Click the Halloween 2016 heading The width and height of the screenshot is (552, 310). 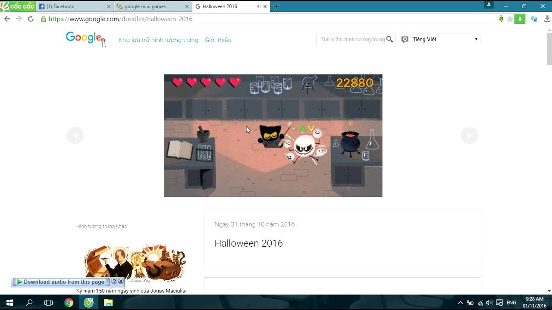[249, 243]
